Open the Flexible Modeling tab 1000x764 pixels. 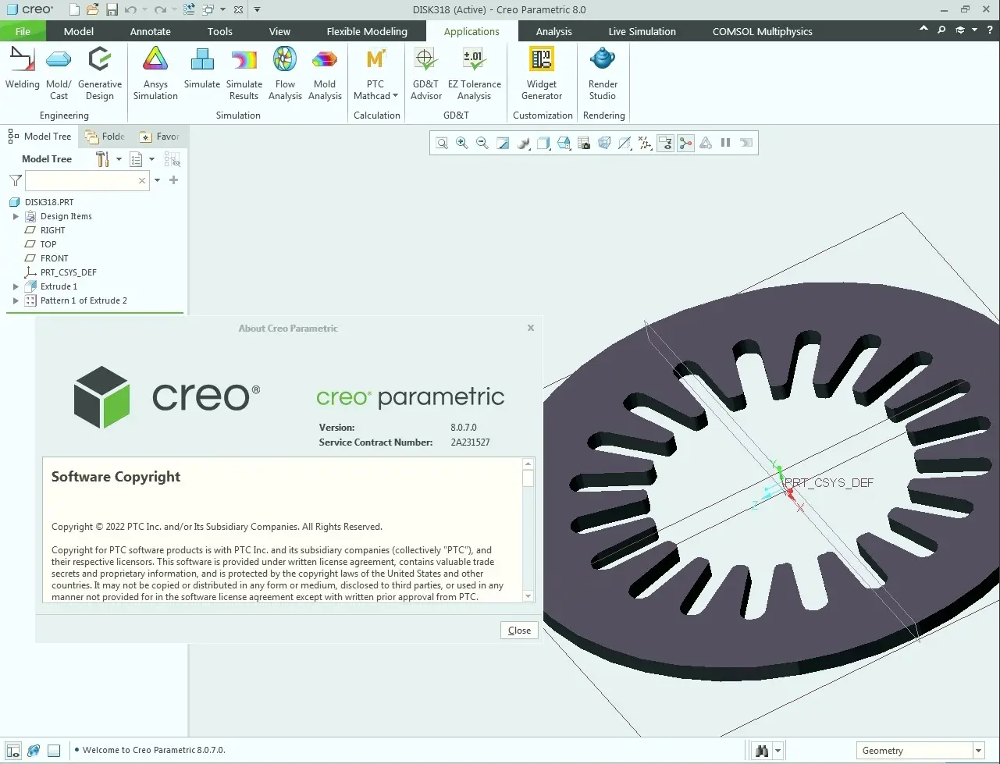pyautogui.click(x=367, y=31)
